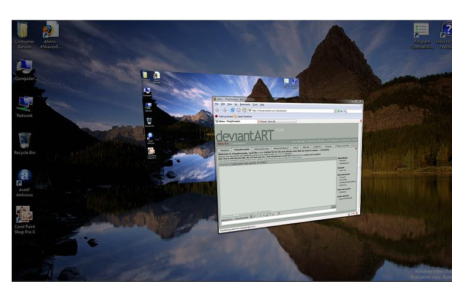Launch avast! Antivirus from desktop
The width and height of the screenshot is (452, 282).
pyautogui.click(x=25, y=183)
